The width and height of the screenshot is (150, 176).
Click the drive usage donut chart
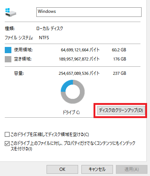tap(73, 92)
